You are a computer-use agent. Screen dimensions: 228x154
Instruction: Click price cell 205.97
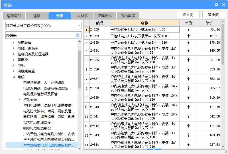point(209,88)
